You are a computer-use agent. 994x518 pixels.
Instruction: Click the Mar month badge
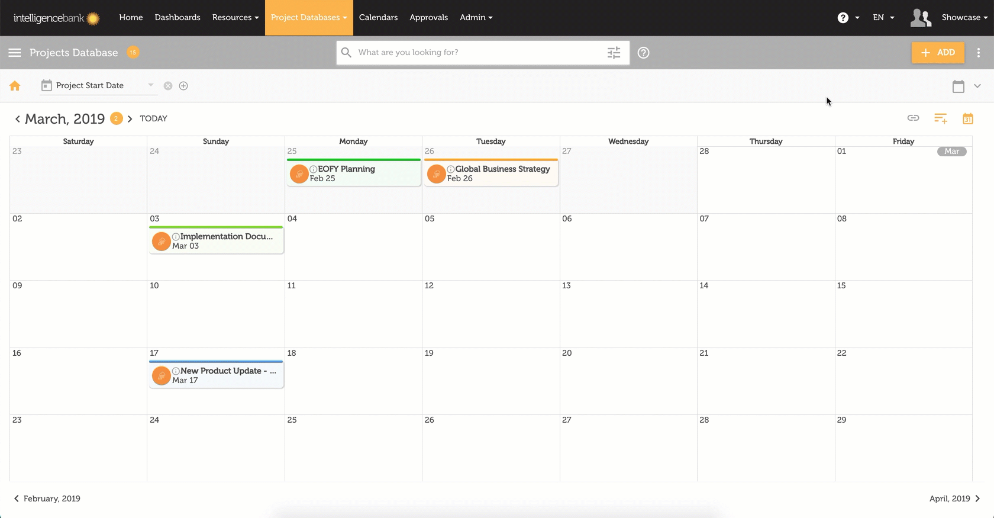pos(952,152)
